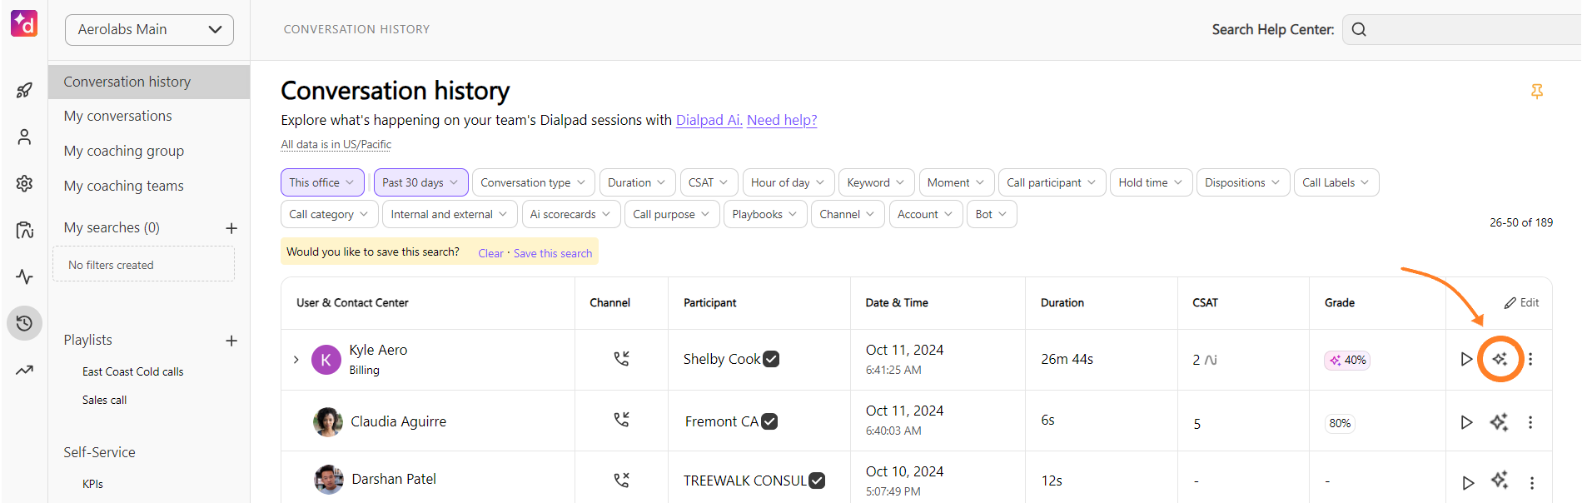Play Kyle Aero's call recording

pyautogui.click(x=1466, y=359)
